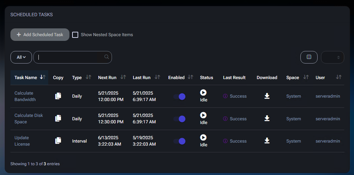Open info icon for Update License result

[225, 141]
